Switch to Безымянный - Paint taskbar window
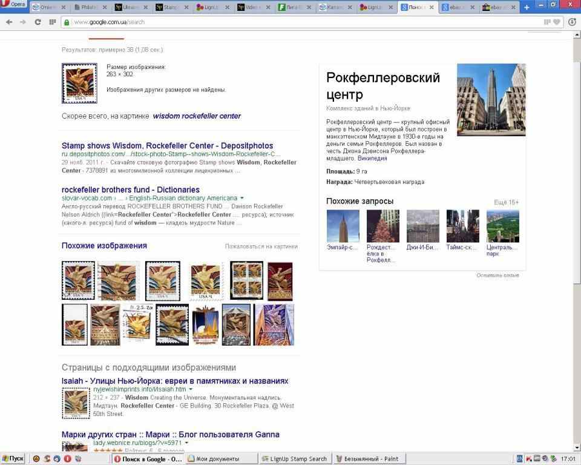581x465 pixels. [369, 459]
